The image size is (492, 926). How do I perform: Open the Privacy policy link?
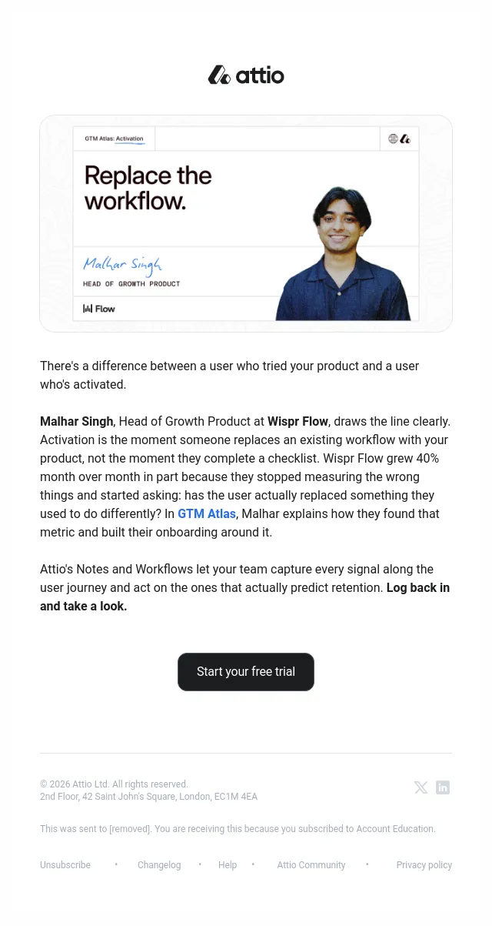(x=424, y=865)
